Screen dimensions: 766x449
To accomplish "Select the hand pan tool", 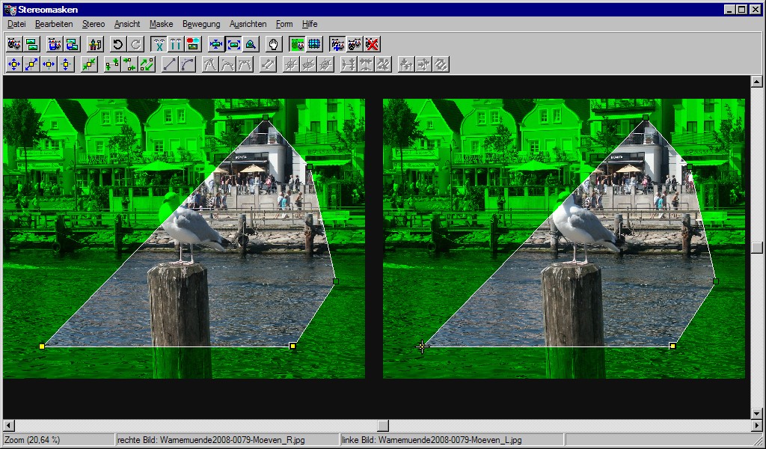I will pos(273,44).
